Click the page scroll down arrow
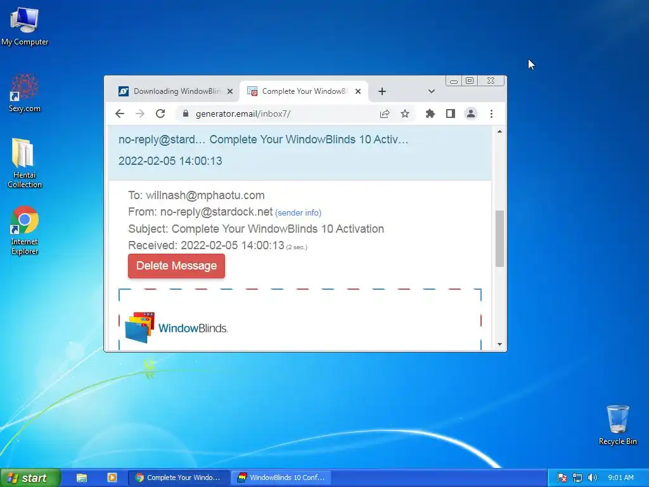This screenshot has width=649, height=487. [x=499, y=344]
